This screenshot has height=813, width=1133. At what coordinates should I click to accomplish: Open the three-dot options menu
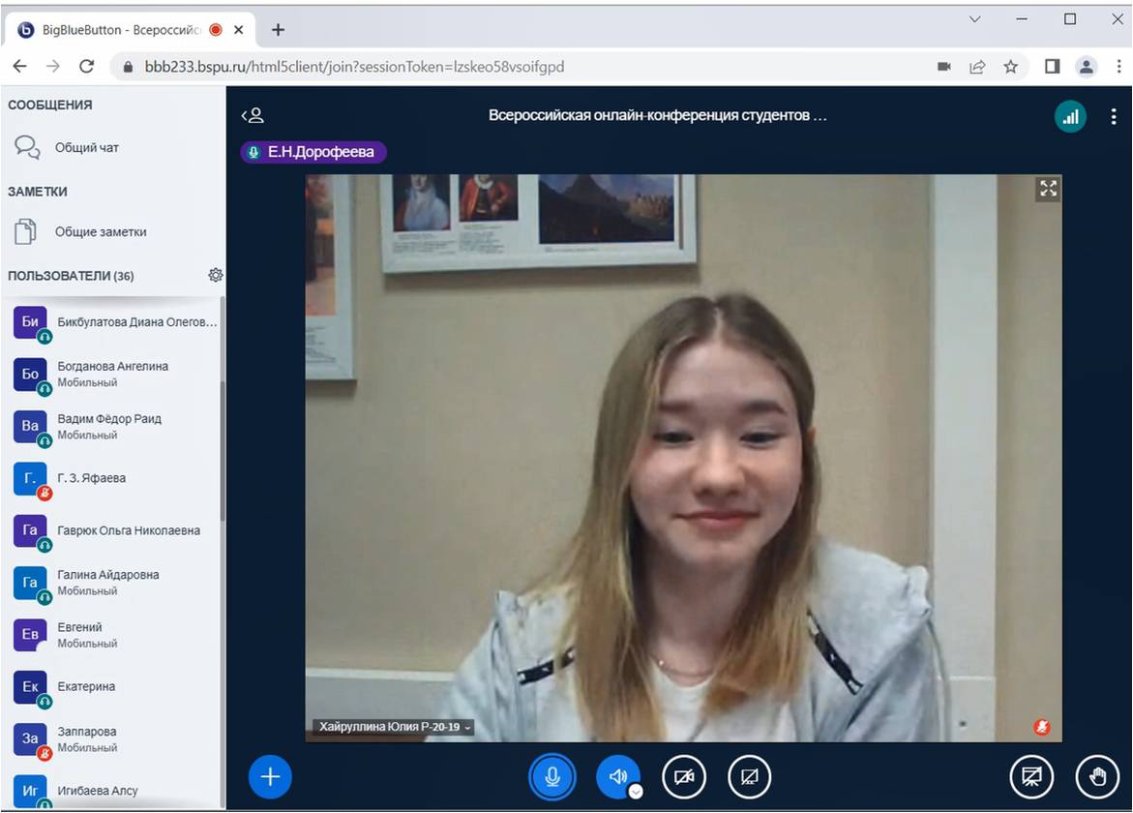[x=1114, y=117]
